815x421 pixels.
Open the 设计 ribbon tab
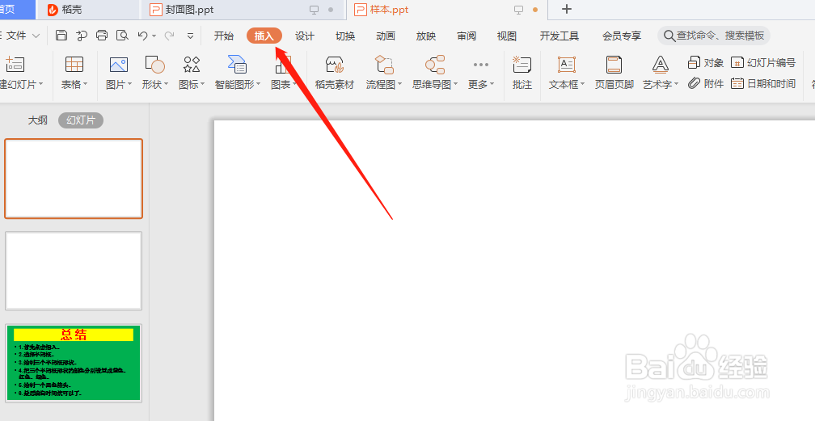[305, 36]
